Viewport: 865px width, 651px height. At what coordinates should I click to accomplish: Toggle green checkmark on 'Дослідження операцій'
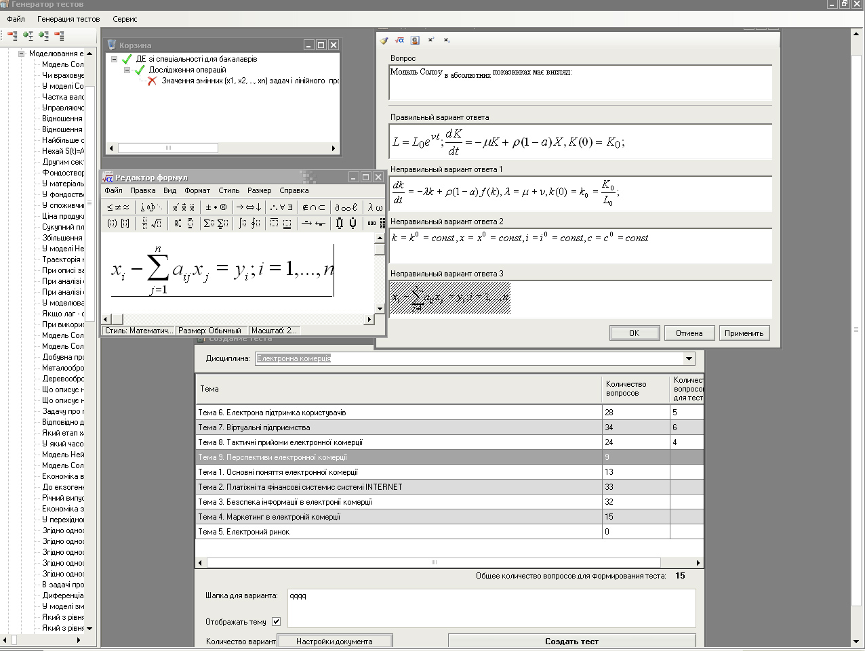(140, 70)
